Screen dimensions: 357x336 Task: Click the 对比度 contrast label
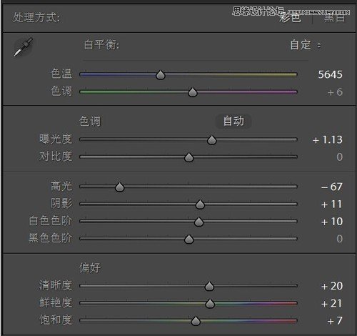pos(56,157)
